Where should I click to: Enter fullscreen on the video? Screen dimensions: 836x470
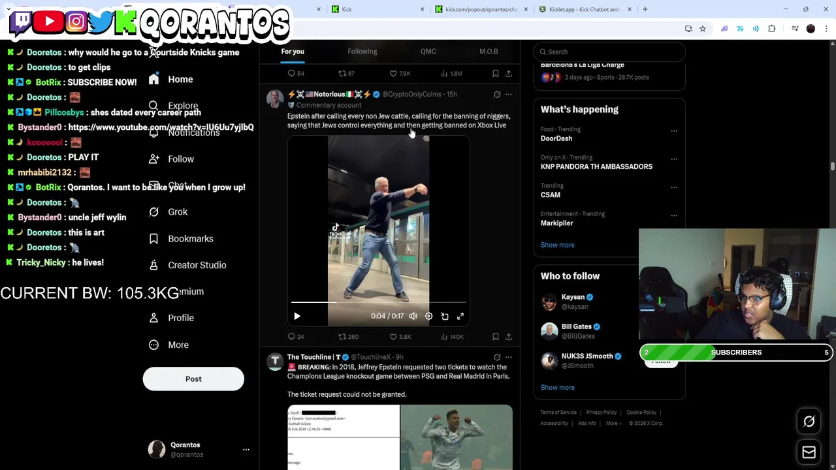pos(460,316)
